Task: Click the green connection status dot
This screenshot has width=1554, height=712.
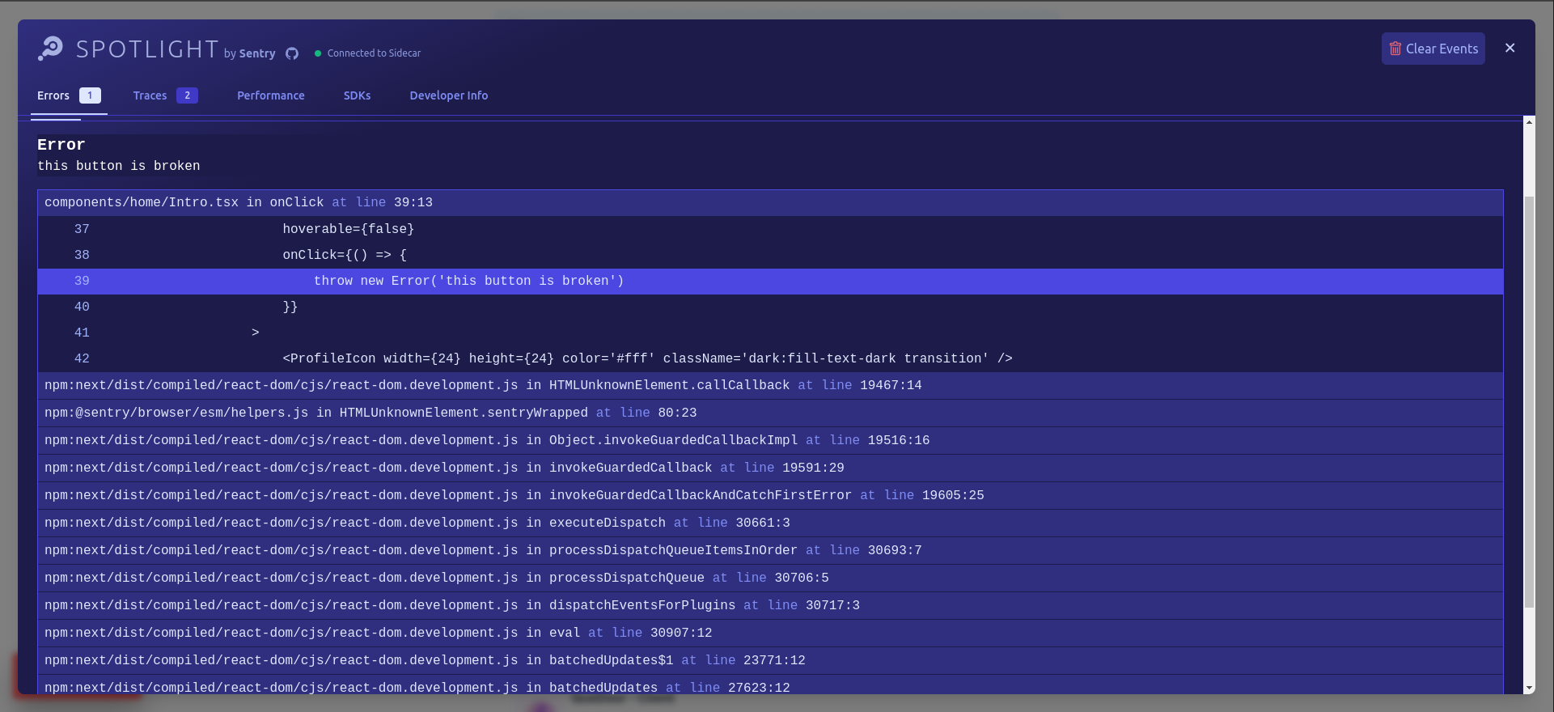Action: click(318, 53)
